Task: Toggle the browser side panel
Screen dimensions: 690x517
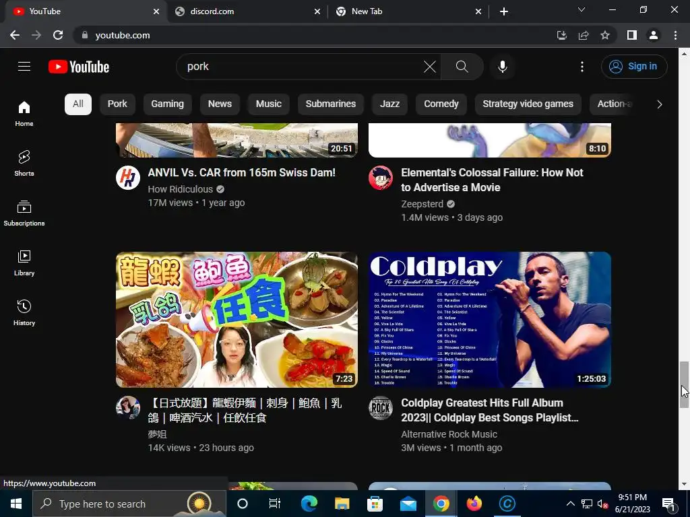Action: (632, 35)
